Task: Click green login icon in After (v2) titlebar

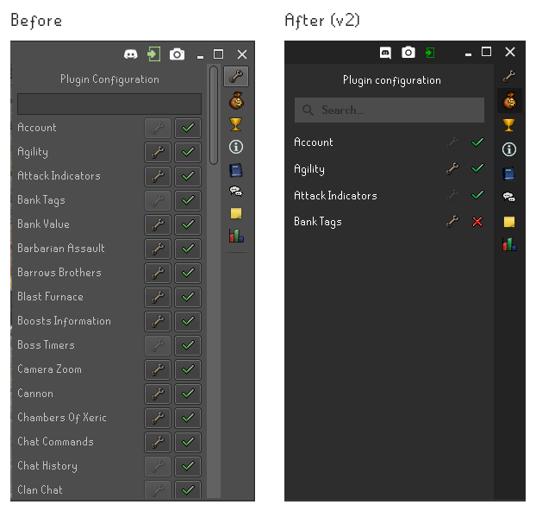Action: click(x=430, y=53)
